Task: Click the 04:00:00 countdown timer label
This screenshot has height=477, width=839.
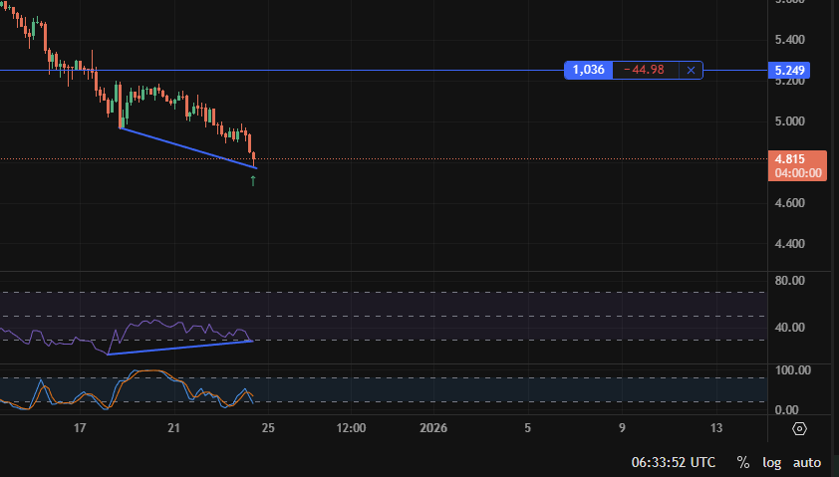Action: click(x=798, y=172)
